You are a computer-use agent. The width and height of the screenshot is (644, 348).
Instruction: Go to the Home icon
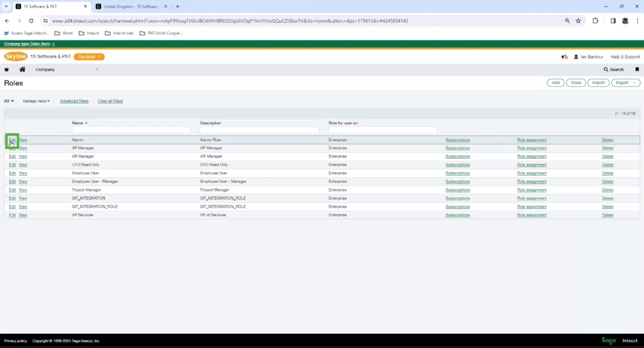(x=22, y=70)
